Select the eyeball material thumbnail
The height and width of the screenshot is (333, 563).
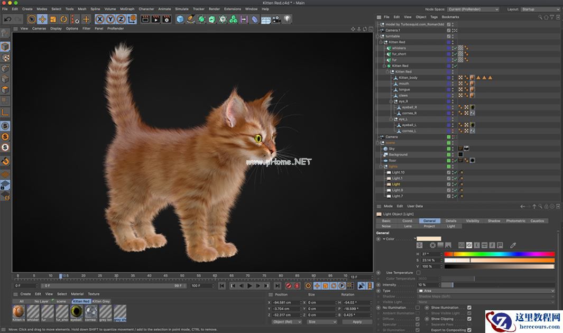point(76,311)
